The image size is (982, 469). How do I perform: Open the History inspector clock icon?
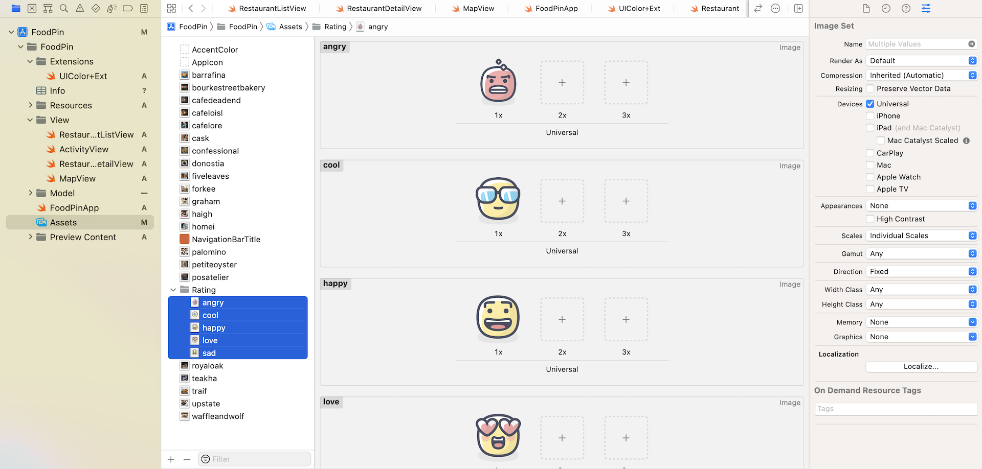[x=886, y=8]
